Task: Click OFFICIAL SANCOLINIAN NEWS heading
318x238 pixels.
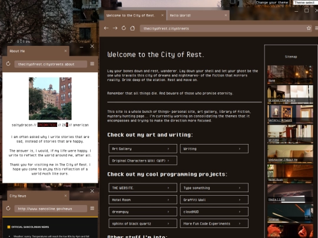Action: point(30,227)
